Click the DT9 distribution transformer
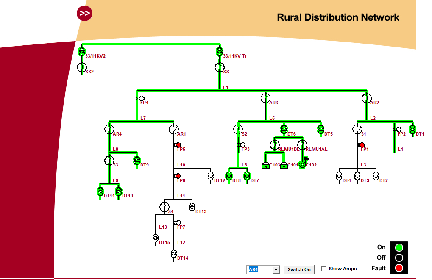The image size is (432, 280). coord(137,161)
